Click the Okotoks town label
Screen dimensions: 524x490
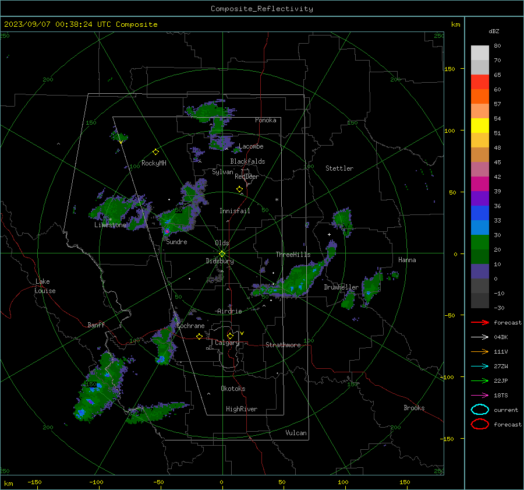tap(233, 389)
